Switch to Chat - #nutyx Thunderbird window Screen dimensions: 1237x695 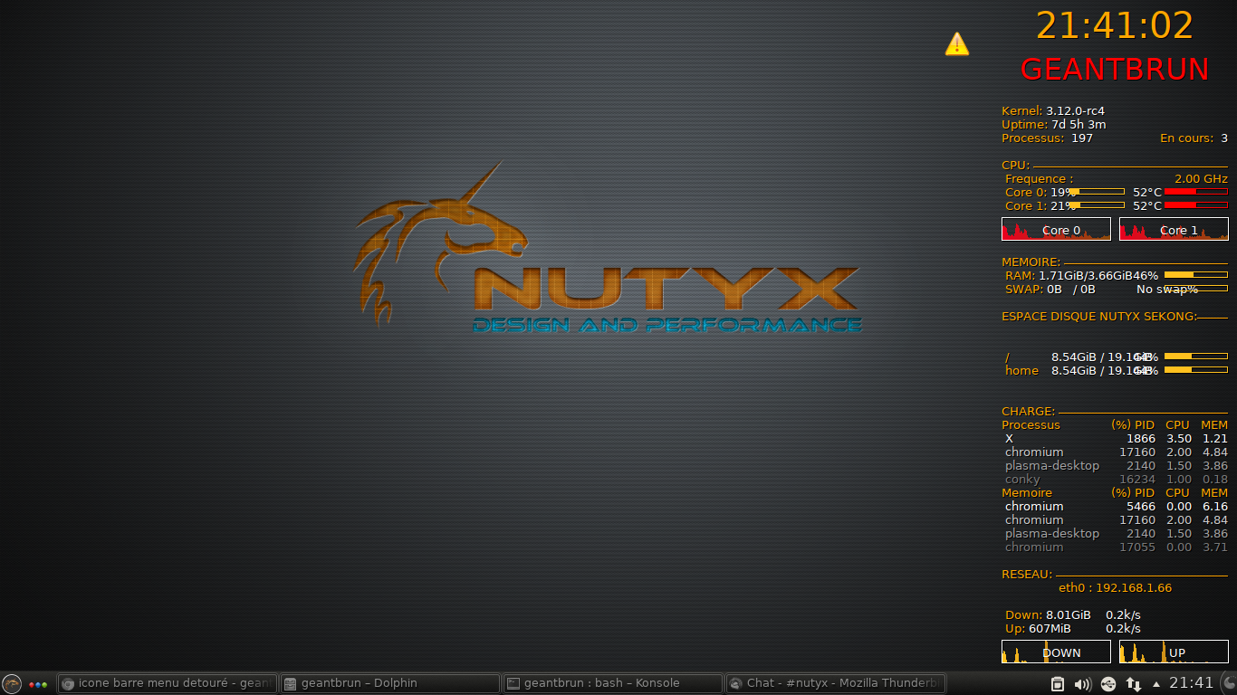click(836, 684)
